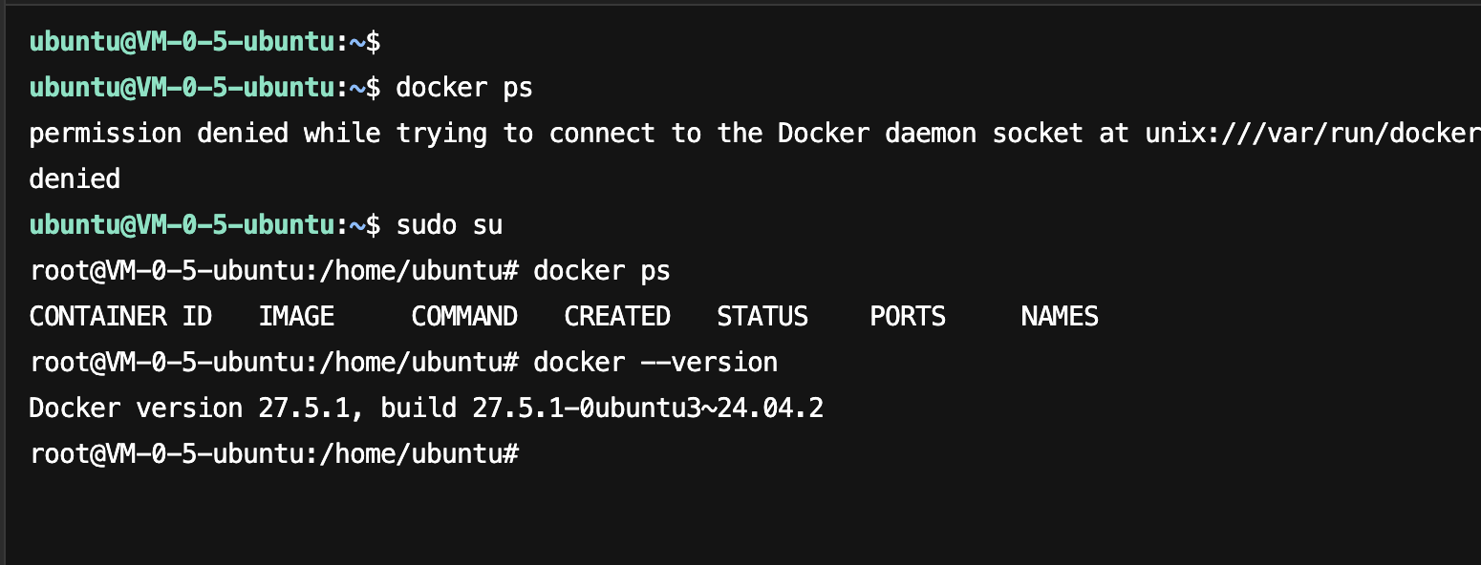Click the 'docker --version' command text
Image resolution: width=1481 pixels, height=565 pixels.
click(x=655, y=363)
